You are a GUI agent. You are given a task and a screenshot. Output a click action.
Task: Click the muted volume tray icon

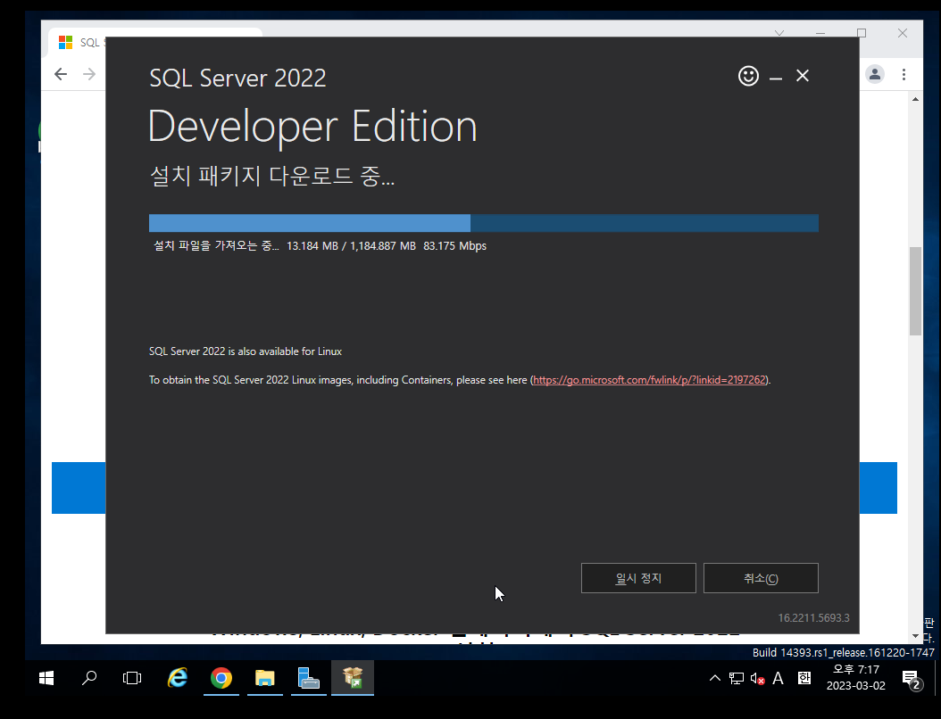tap(757, 678)
